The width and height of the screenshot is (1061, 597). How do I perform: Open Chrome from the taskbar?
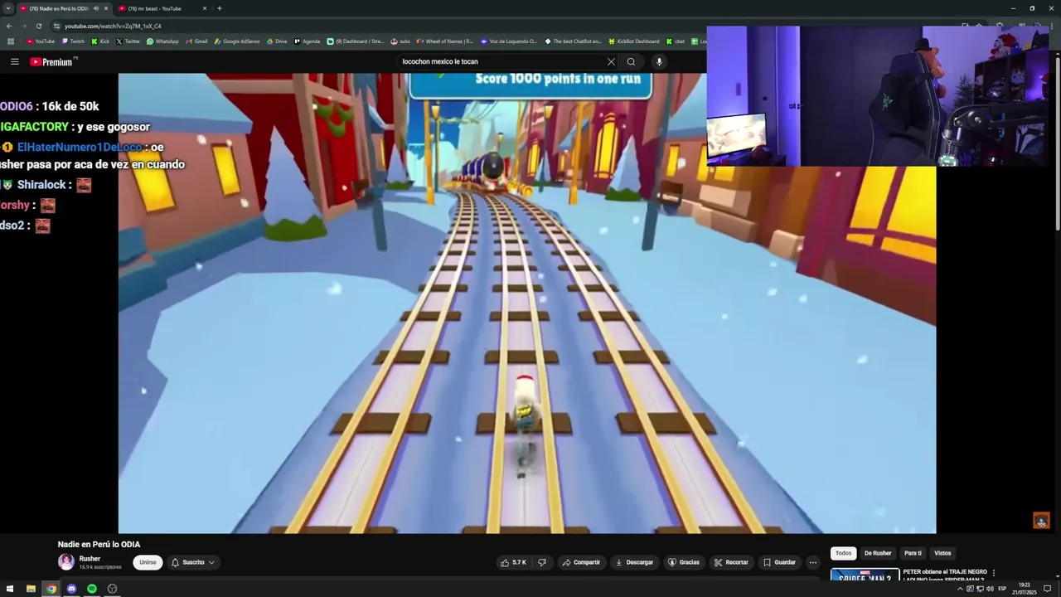tap(51, 589)
